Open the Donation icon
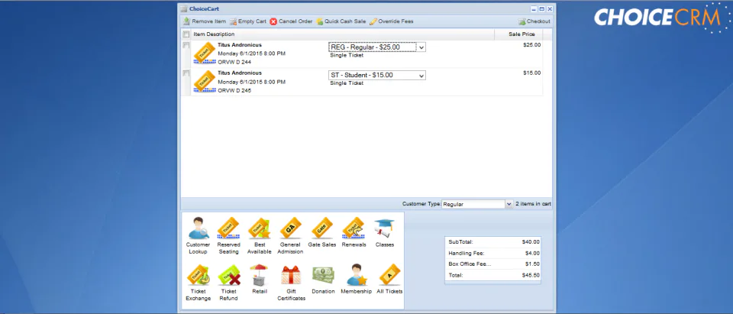The width and height of the screenshot is (733, 314). [323, 280]
